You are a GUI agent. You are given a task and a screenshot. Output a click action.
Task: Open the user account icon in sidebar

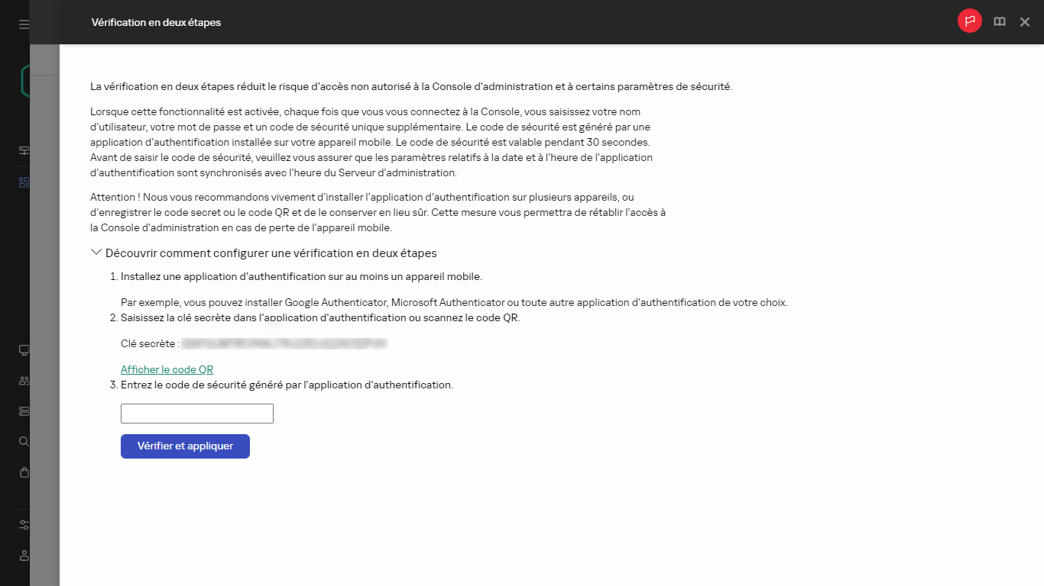coord(24,555)
